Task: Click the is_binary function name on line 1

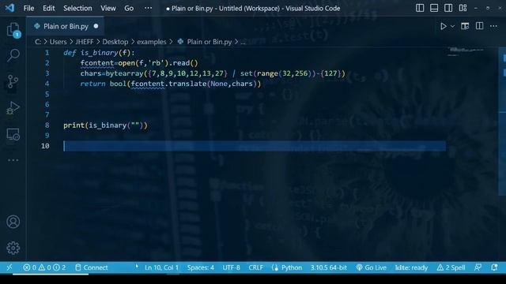Action: tap(99, 53)
